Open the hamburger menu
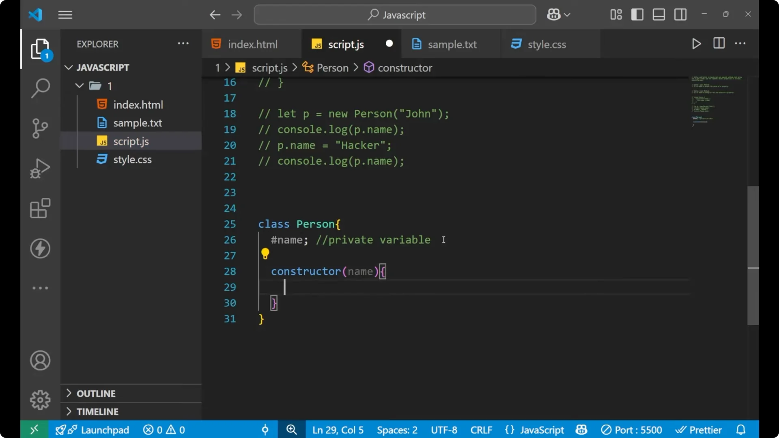This screenshot has height=438, width=779. click(65, 15)
